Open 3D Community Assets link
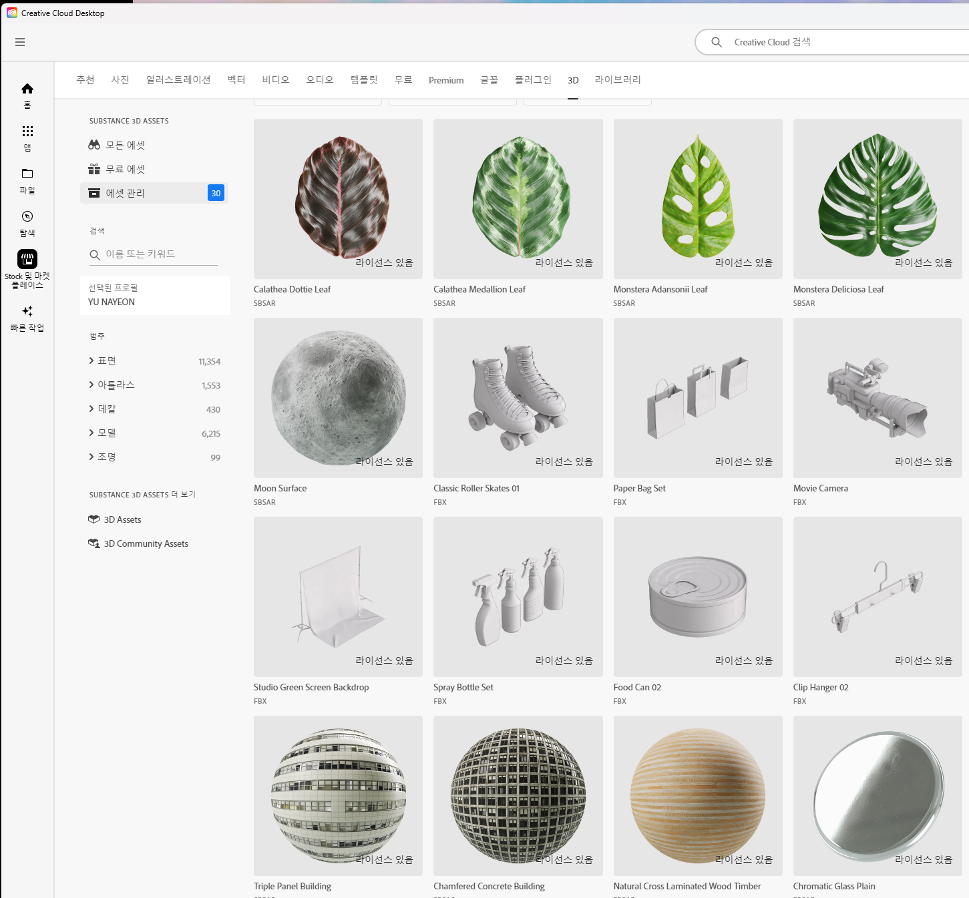Image resolution: width=969 pixels, height=898 pixels. tap(146, 543)
